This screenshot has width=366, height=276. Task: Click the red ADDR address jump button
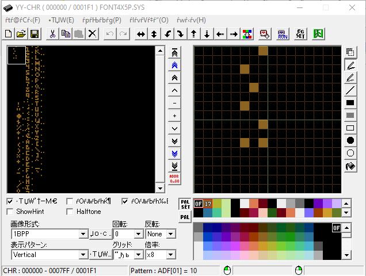[x=174, y=179]
